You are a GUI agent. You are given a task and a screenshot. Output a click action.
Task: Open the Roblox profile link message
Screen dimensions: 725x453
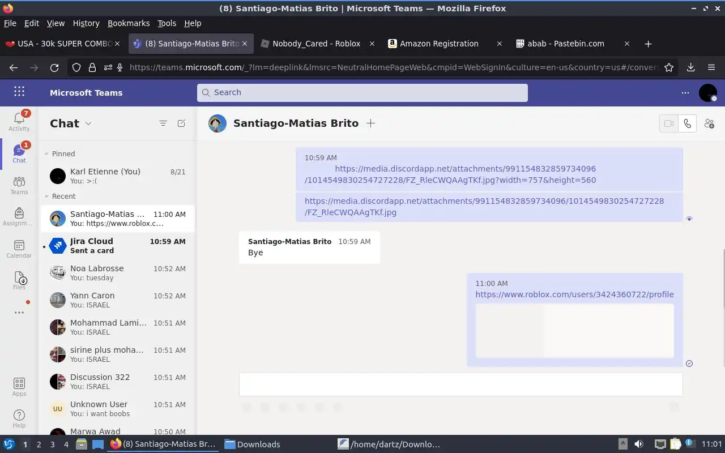click(x=574, y=294)
